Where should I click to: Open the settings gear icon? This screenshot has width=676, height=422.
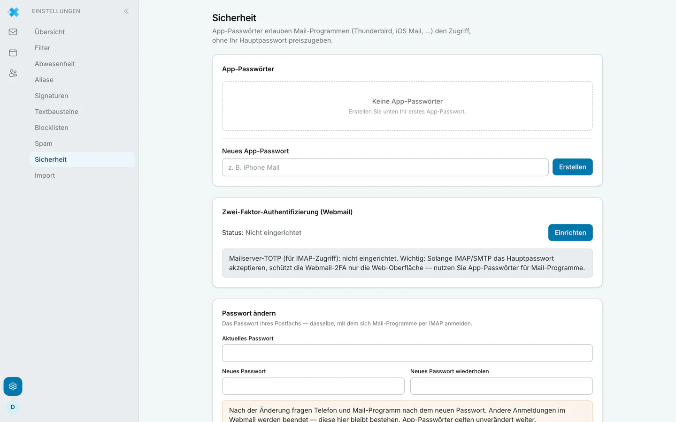click(13, 386)
